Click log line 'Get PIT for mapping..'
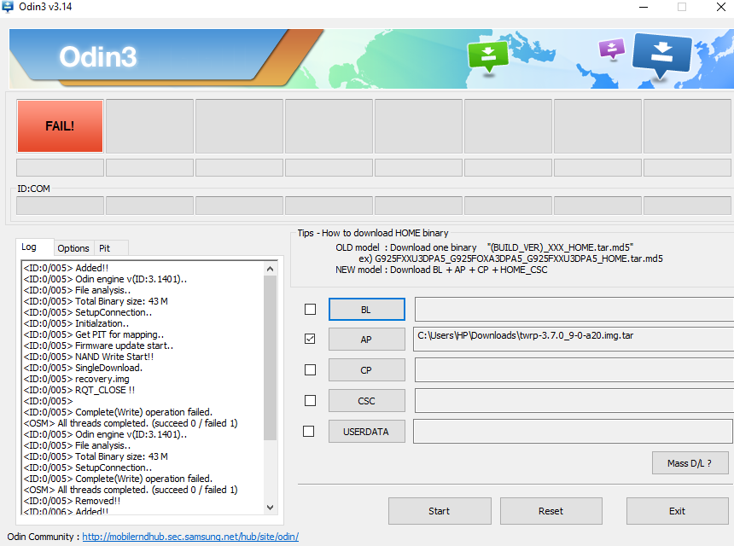This screenshot has width=734, height=546. click(94, 334)
